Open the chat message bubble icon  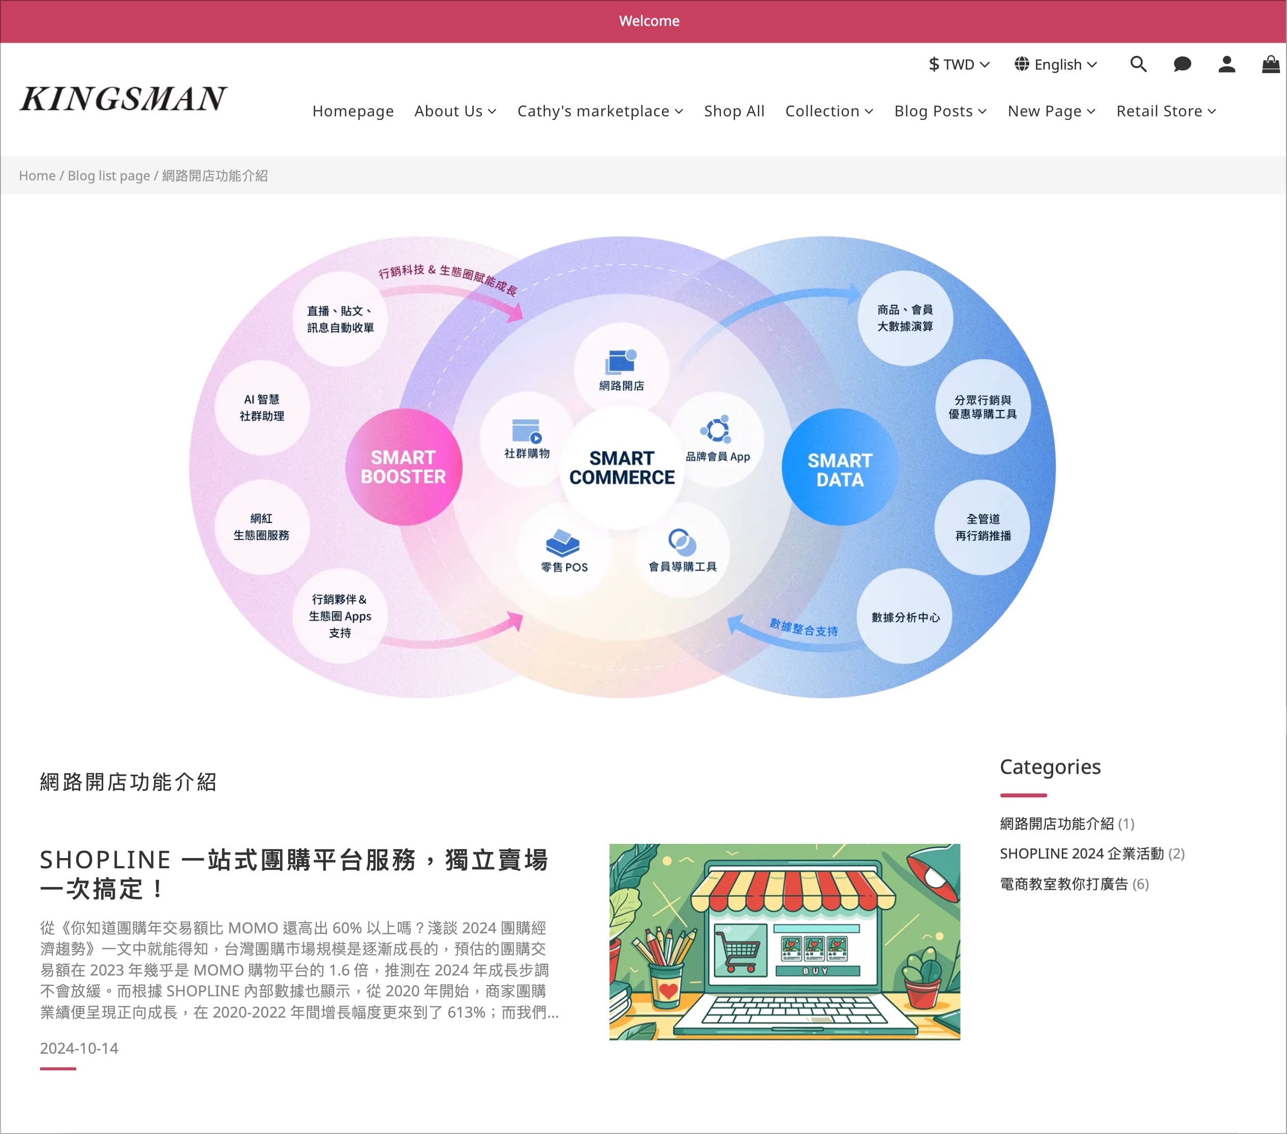(1182, 64)
